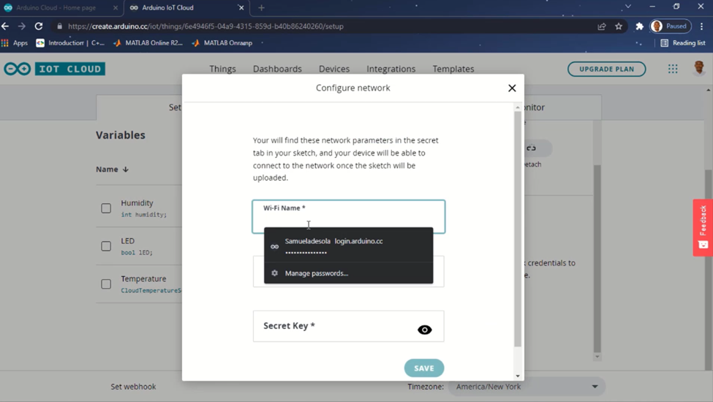Click the SAVE button
The height and width of the screenshot is (402, 713).
(x=424, y=368)
